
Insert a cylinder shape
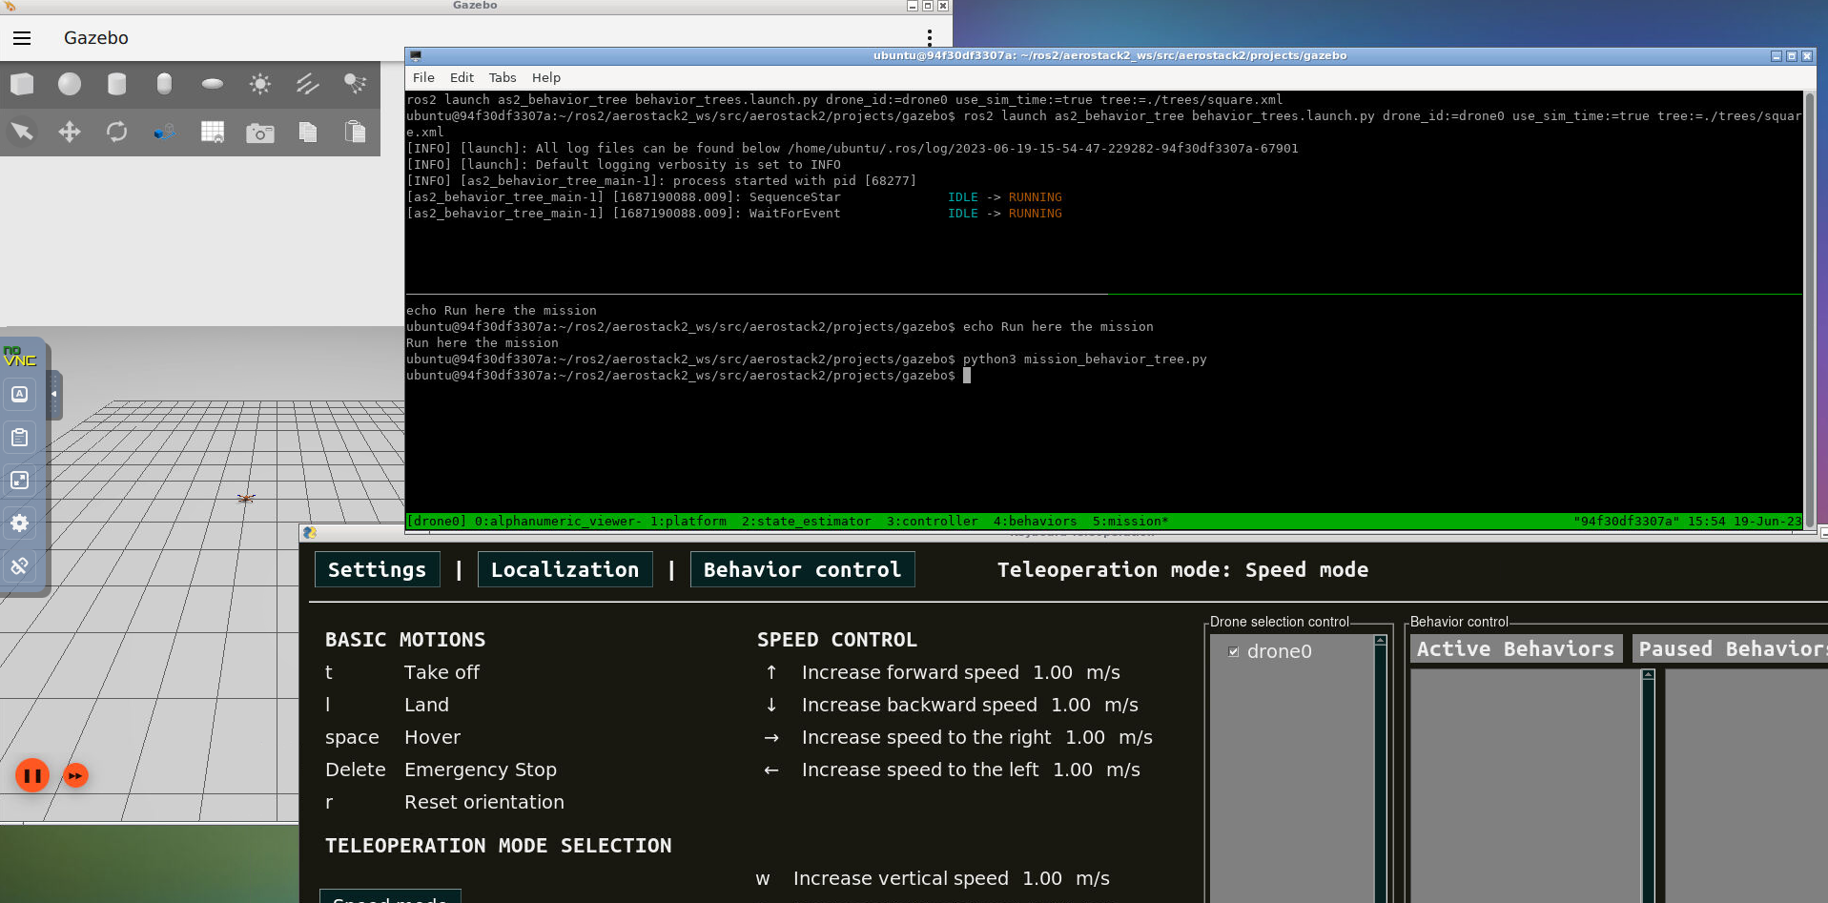[116, 84]
